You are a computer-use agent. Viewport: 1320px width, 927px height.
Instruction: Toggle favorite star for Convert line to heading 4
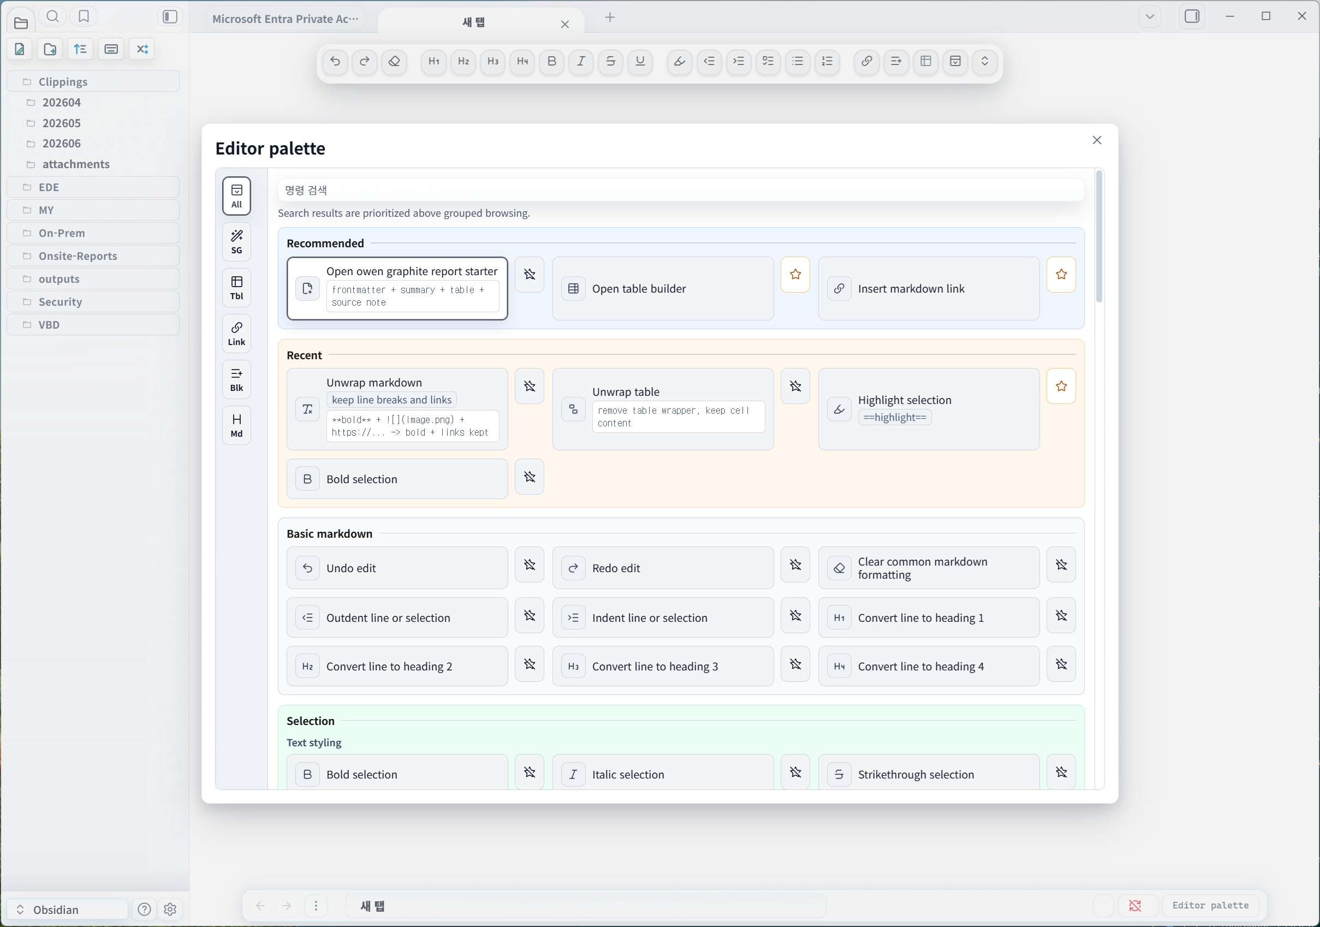tap(1061, 664)
